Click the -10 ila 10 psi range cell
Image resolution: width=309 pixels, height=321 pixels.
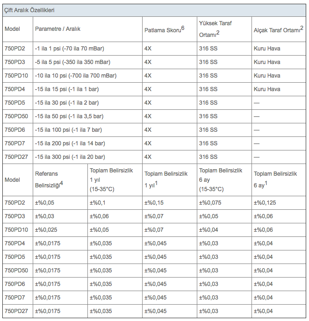pos(76,75)
